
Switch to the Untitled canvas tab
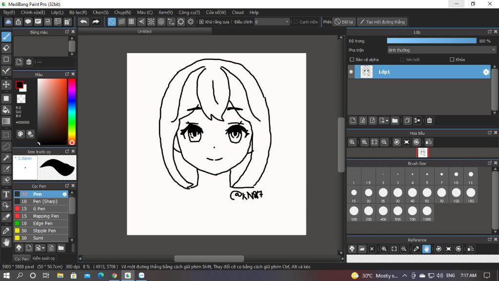144,32
